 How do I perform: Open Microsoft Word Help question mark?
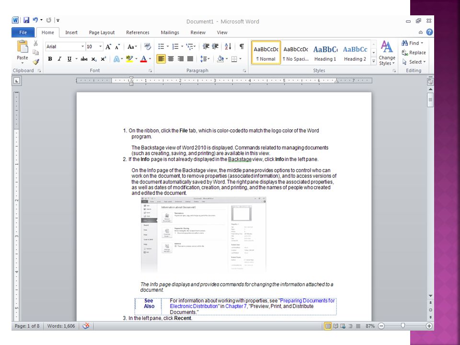pyautogui.click(x=429, y=32)
